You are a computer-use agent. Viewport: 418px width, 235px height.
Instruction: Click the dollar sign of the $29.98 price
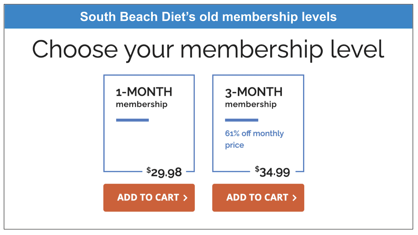point(148,170)
